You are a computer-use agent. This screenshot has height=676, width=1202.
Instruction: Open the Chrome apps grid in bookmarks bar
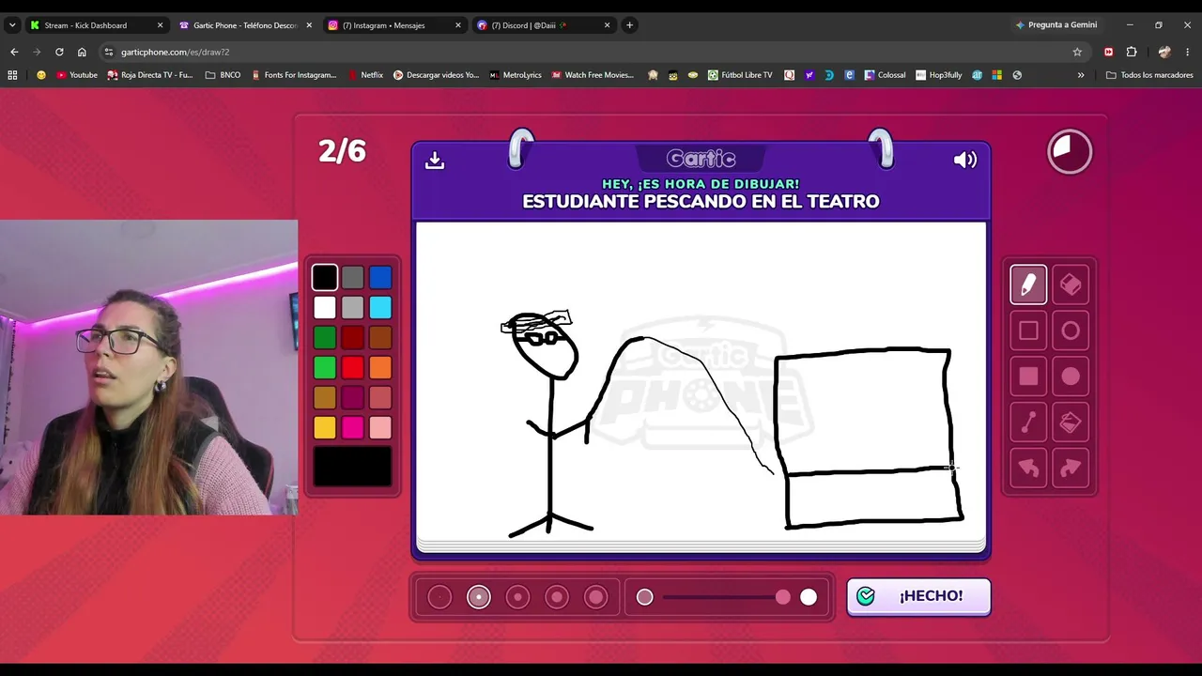12,75
